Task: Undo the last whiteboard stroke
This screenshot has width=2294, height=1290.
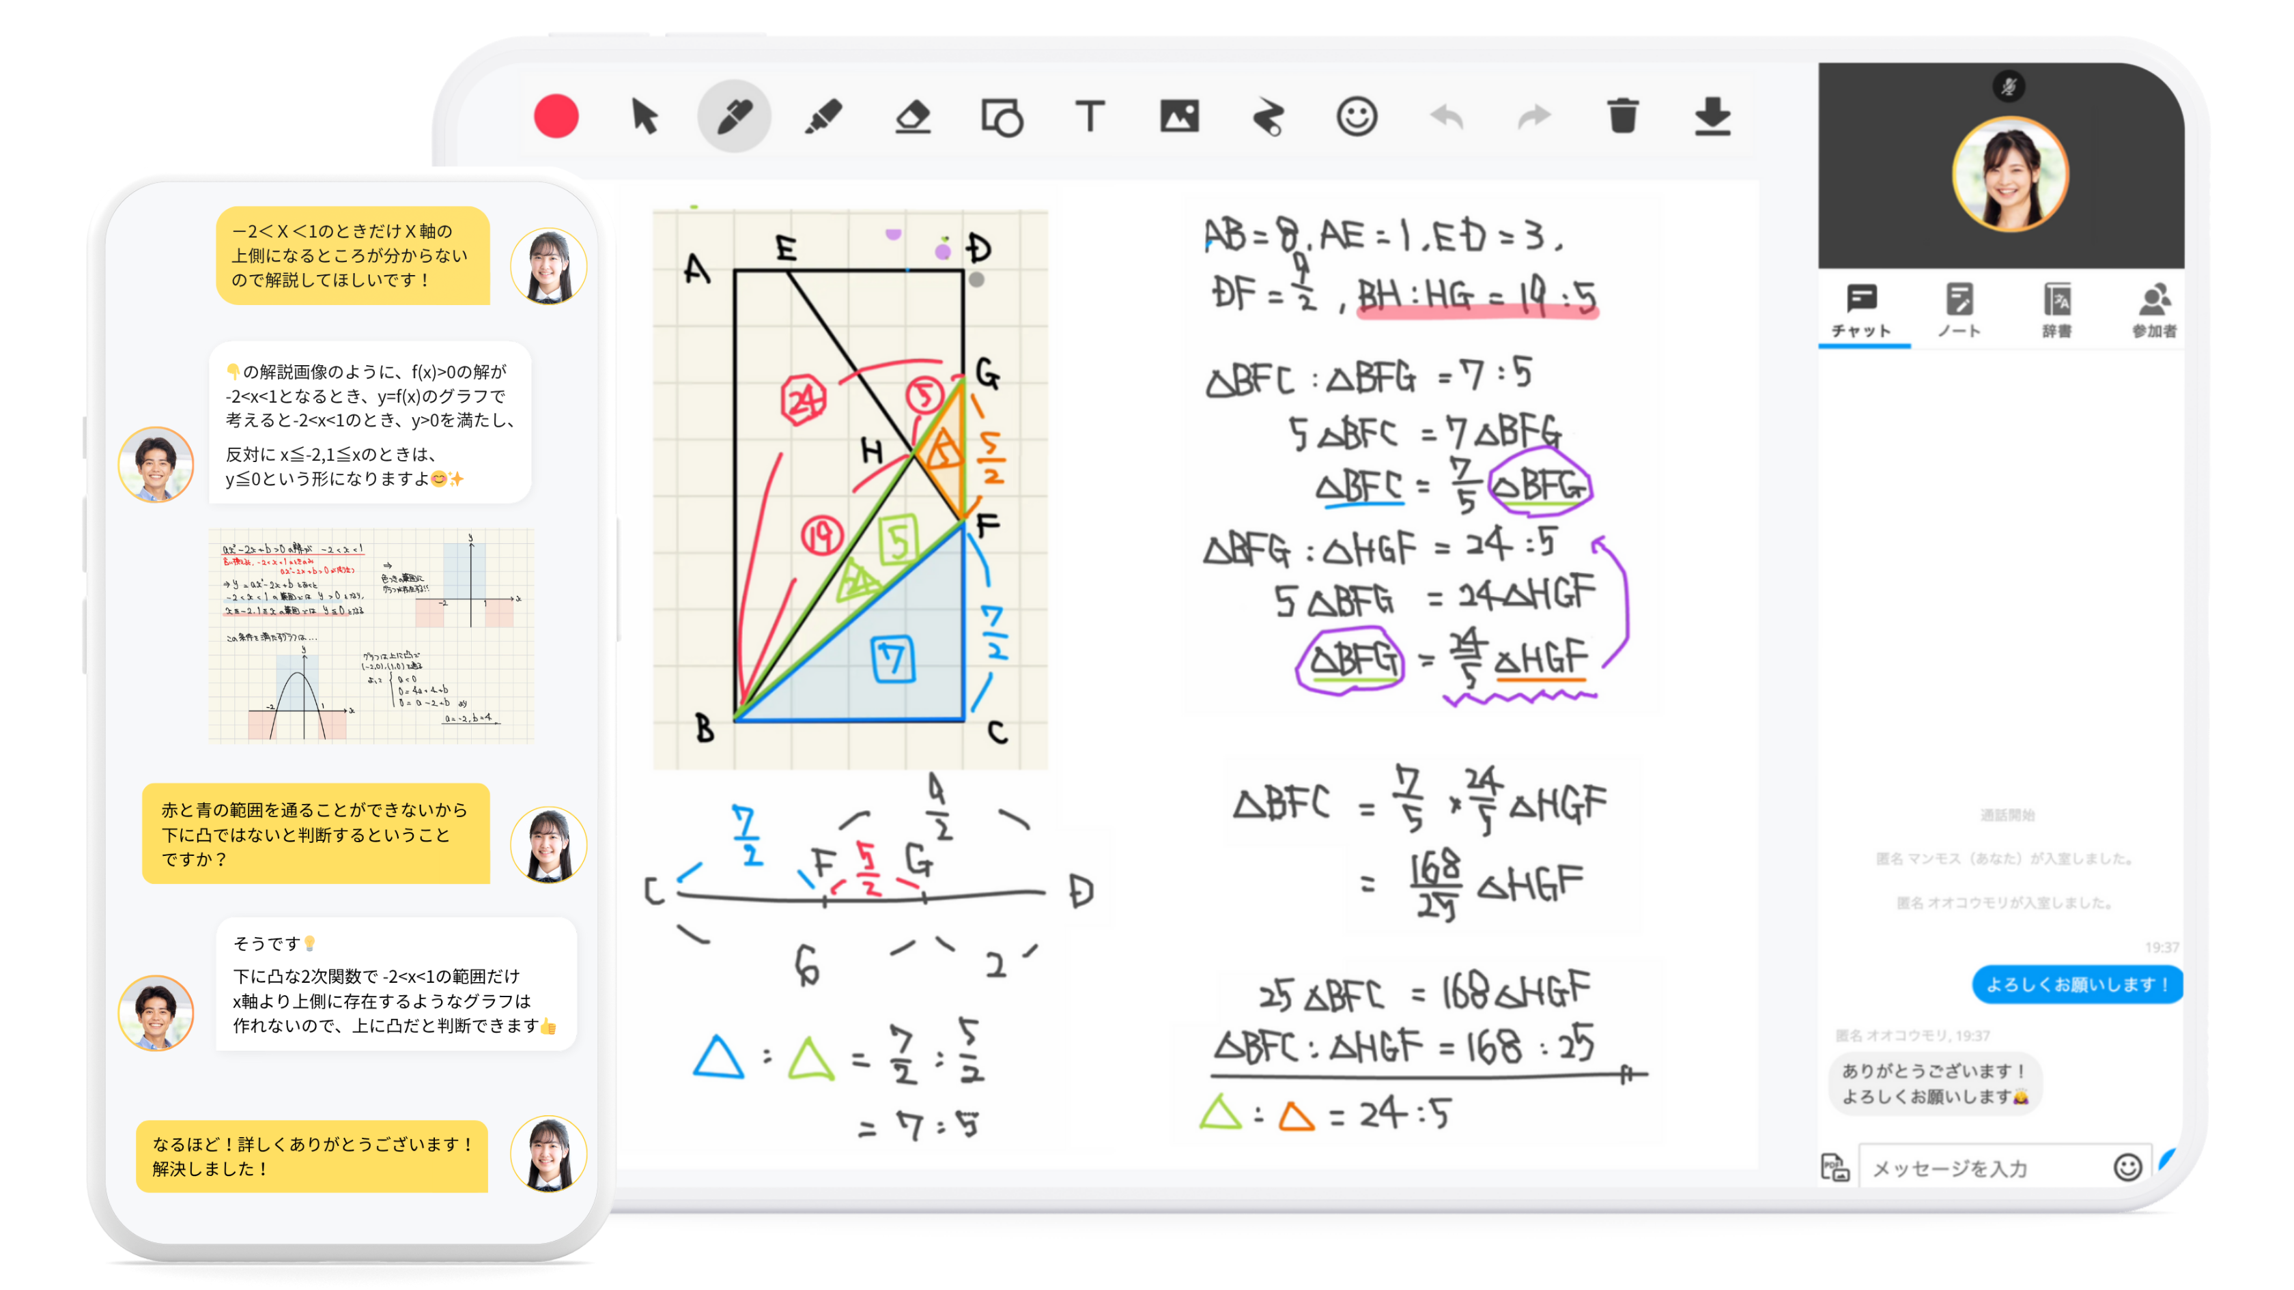Action: (x=1446, y=117)
